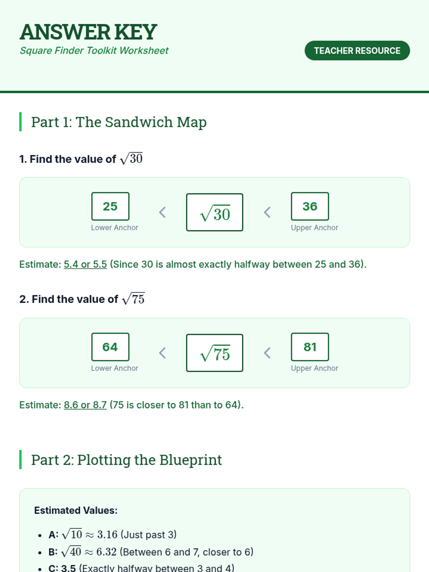This screenshot has width=429, height=572.
Task: Click the underlined estimate 8.6 or 8.7
Action: tap(85, 405)
